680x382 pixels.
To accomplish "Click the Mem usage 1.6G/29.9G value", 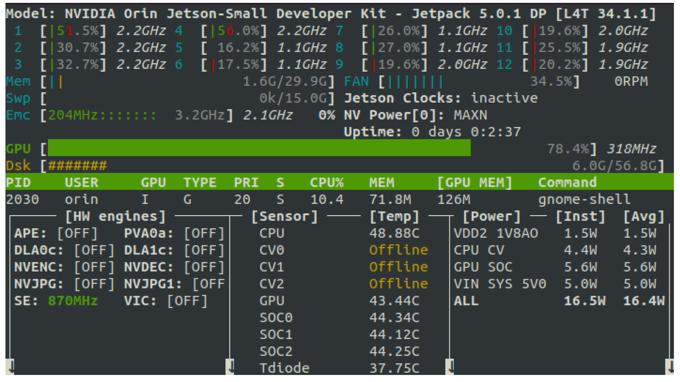I will coord(285,82).
